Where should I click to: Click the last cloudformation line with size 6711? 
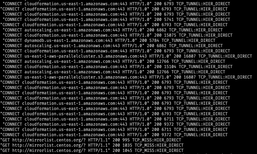114,130
